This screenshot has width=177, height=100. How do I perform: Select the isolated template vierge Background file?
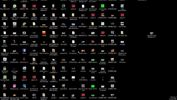click(152, 33)
